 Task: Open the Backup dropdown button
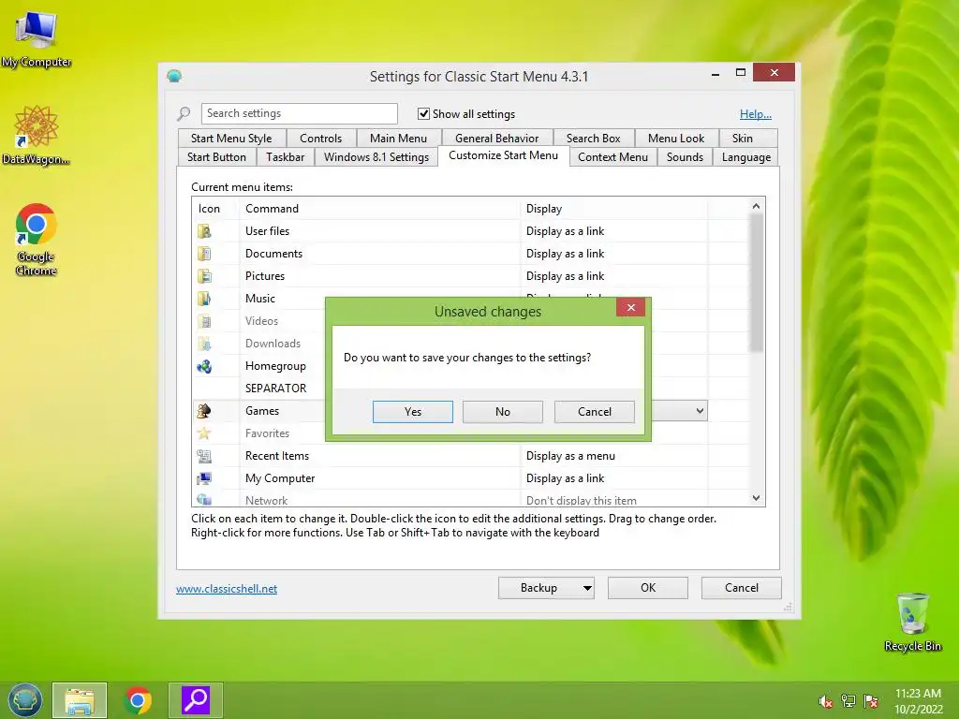(x=546, y=588)
